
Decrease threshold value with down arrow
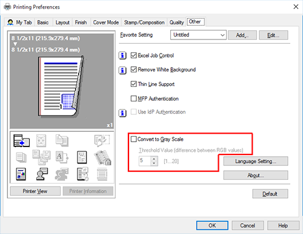[x=154, y=163]
